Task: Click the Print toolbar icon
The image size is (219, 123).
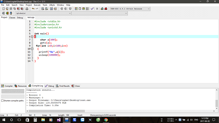Action: click(x=27, y=9)
